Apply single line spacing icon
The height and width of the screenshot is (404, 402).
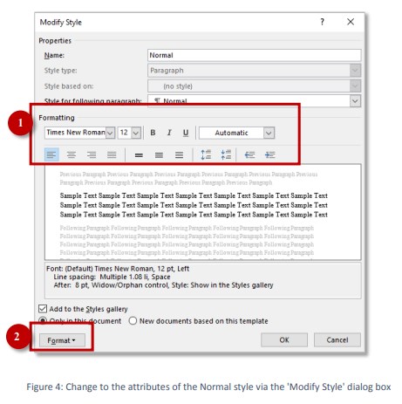tap(139, 155)
